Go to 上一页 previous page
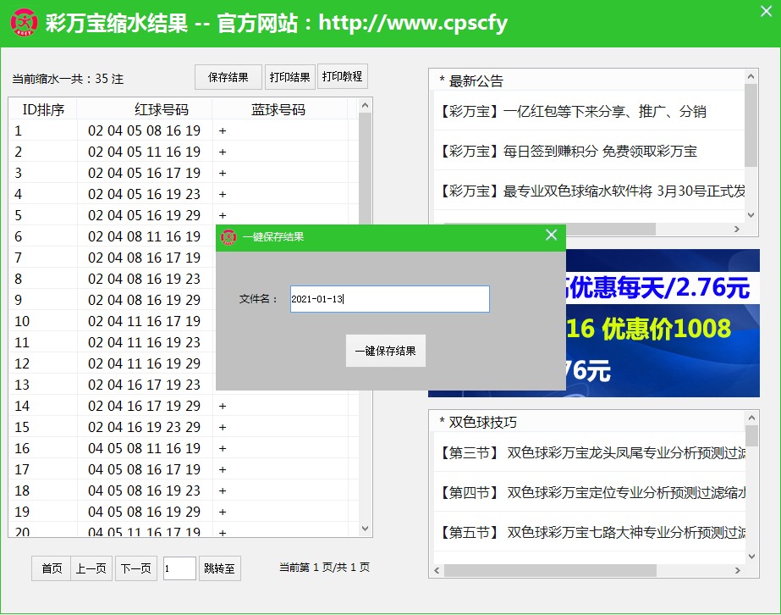This screenshot has height=615, width=781. pyautogui.click(x=91, y=568)
